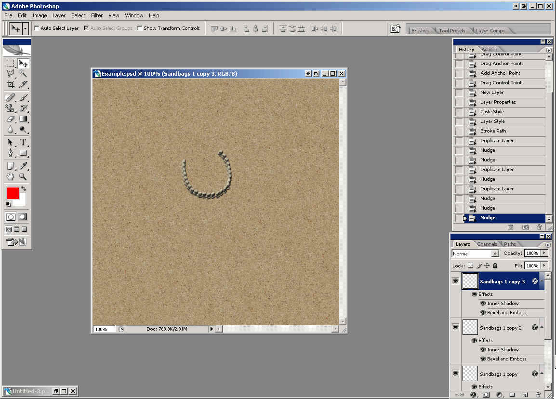Select the Stroke Path history state
This screenshot has height=399, width=556.
(x=493, y=131)
